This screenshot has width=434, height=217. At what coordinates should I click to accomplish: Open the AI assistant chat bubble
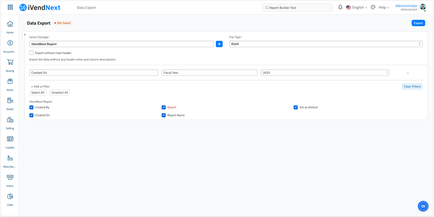[423, 206]
